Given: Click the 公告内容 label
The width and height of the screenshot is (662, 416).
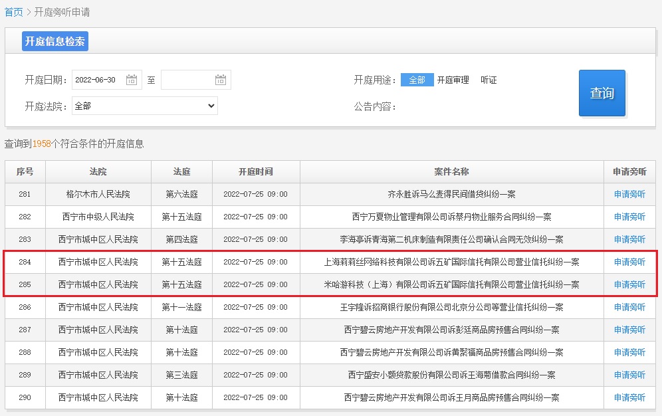Looking at the screenshot, I should coord(374,106).
